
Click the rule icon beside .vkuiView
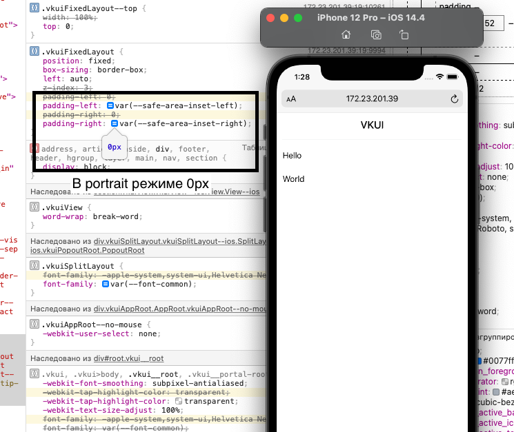(x=34, y=207)
